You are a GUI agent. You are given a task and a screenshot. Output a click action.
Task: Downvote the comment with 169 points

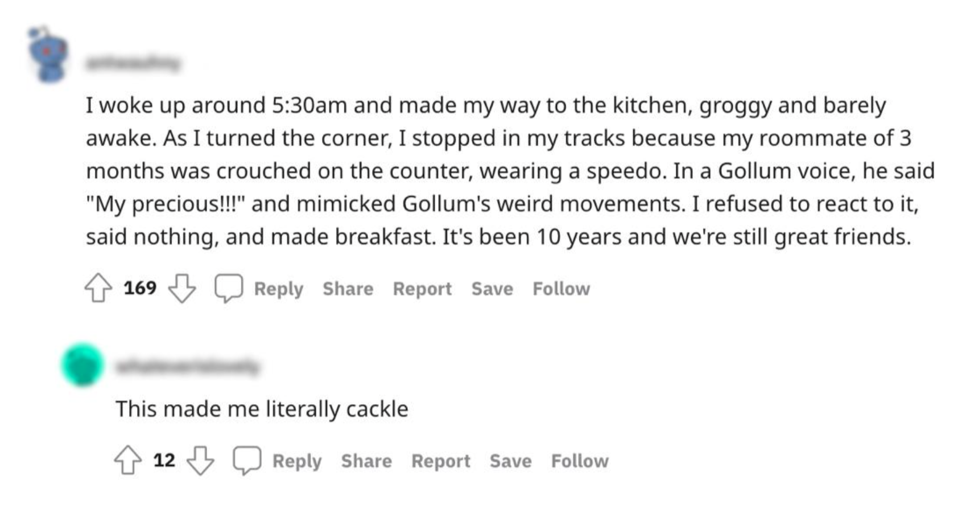tap(182, 288)
